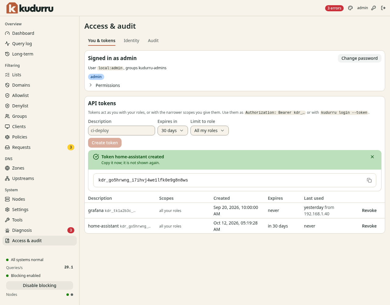The height and width of the screenshot is (305, 390).
Task: Select Access & audit in sidebar
Action: [x=40, y=241]
